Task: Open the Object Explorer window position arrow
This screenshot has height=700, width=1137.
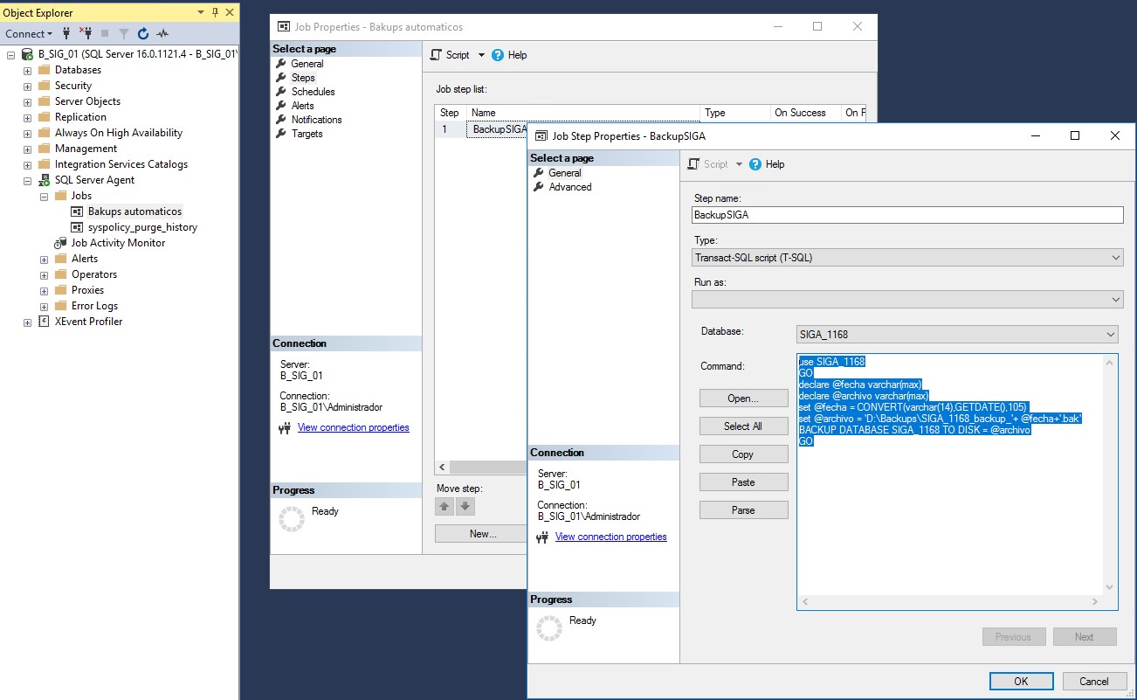Action: (201, 12)
